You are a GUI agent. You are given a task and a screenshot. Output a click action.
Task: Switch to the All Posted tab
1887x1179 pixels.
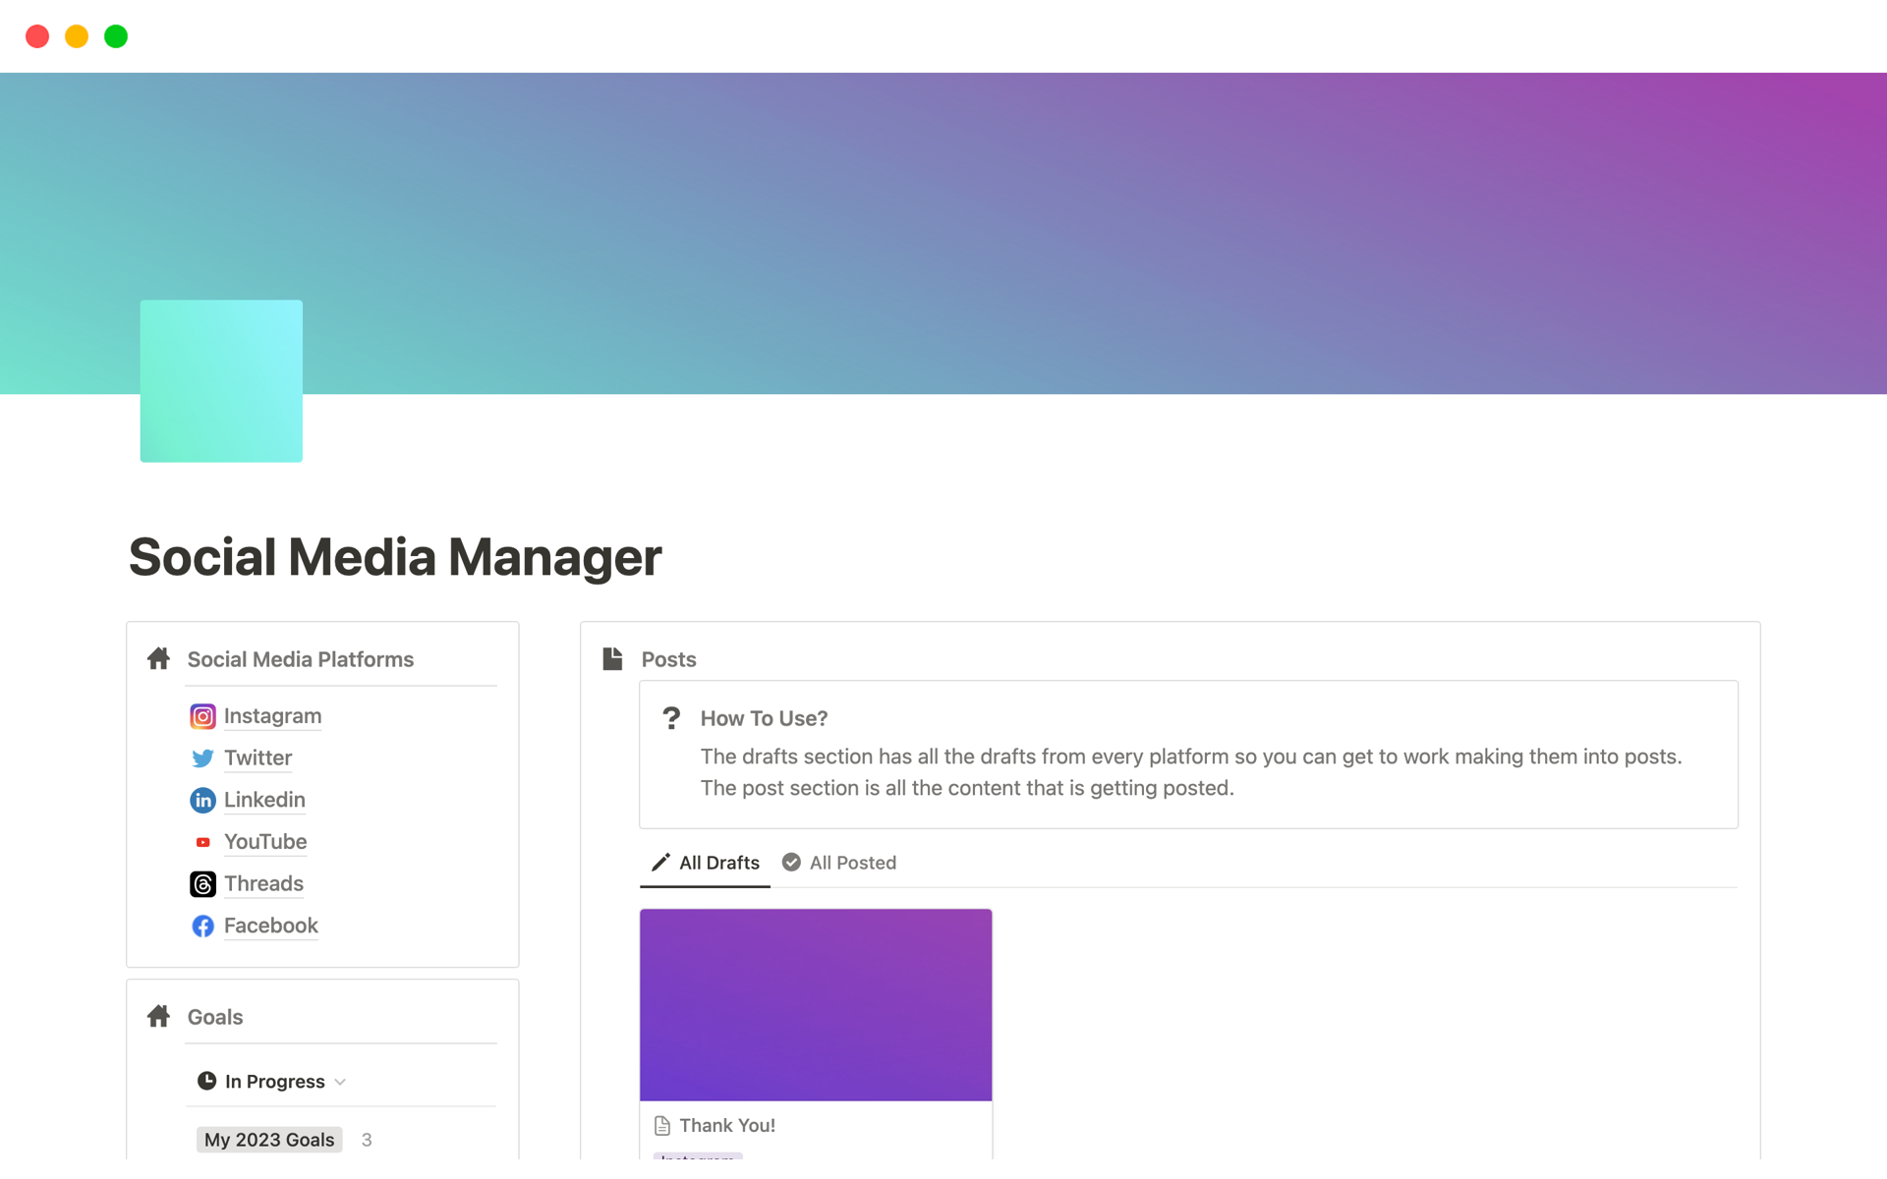pos(840,863)
